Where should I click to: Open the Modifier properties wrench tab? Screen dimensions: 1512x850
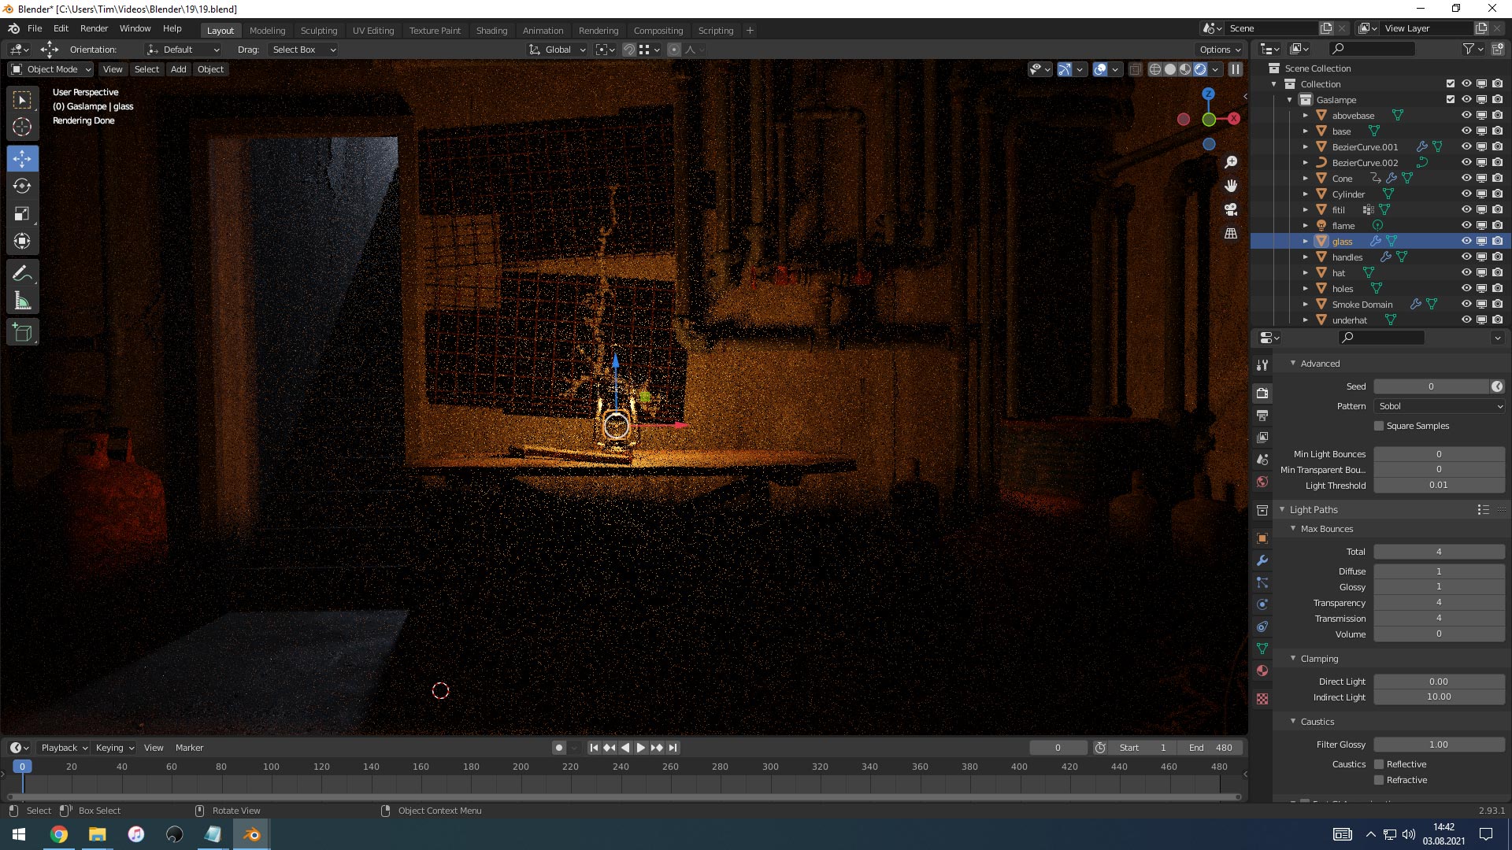coord(1262,560)
